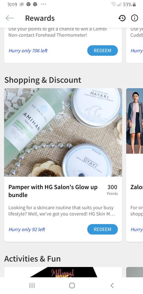Open the info circle icon
This screenshot has width=143, height=294.
click(135, 18)
